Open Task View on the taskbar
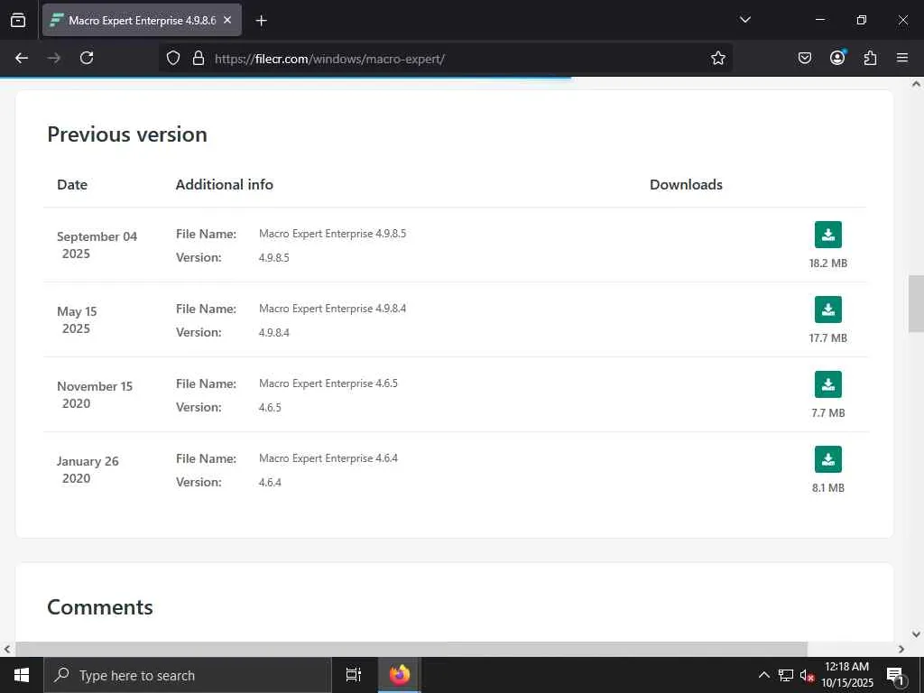 point(354,675)
